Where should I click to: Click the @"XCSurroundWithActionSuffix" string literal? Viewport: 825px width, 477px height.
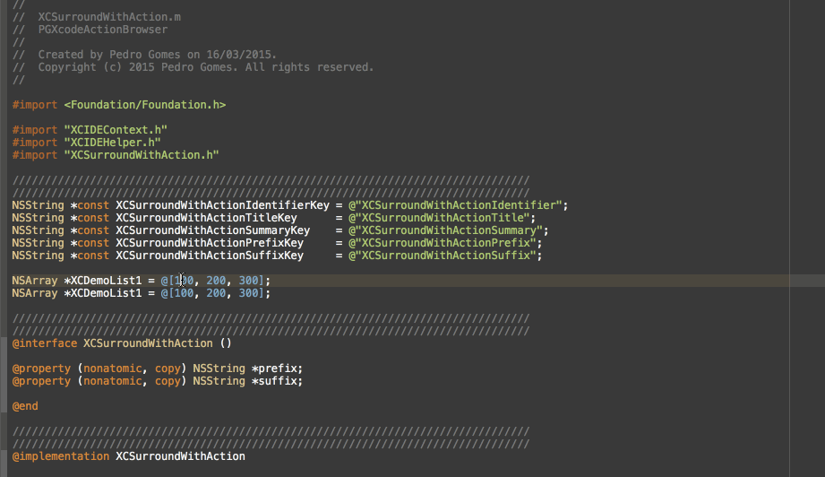coord(443,256)
